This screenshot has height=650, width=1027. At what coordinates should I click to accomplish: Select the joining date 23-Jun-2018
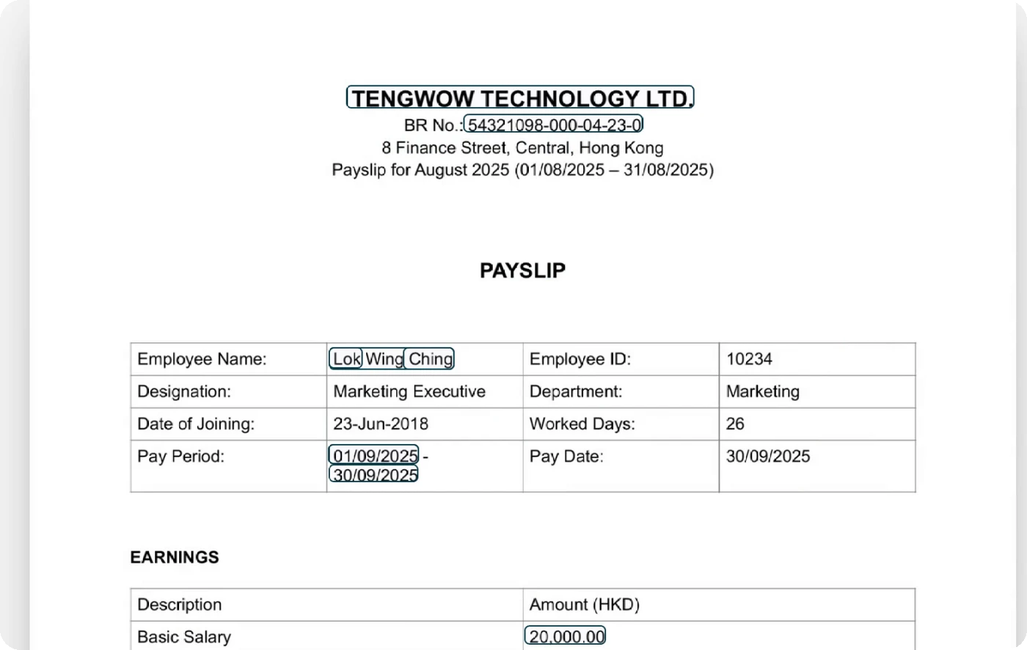tap(381, 424)
